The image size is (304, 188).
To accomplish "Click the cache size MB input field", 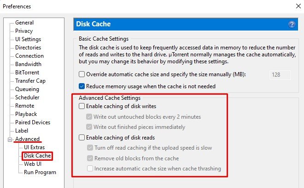I will [x=280, y=75].
